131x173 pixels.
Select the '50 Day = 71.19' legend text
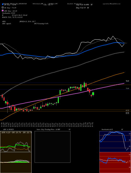[x=10, y=8]
